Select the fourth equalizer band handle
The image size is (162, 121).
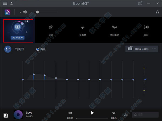click(56, 78)
